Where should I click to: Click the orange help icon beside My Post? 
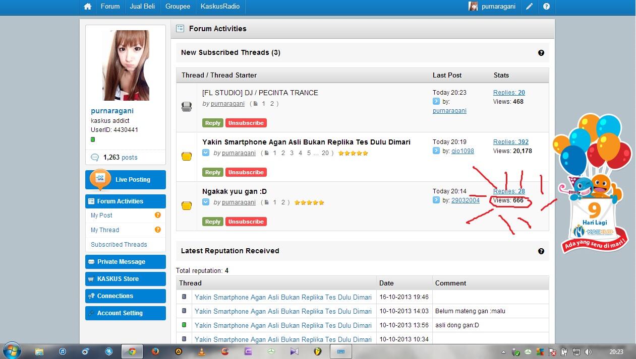click(x=157, y=215)
